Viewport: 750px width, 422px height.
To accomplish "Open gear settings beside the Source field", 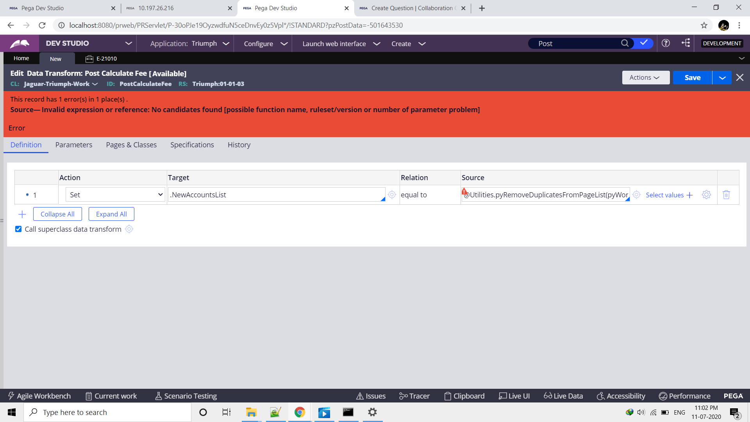I will click(706, 195).
